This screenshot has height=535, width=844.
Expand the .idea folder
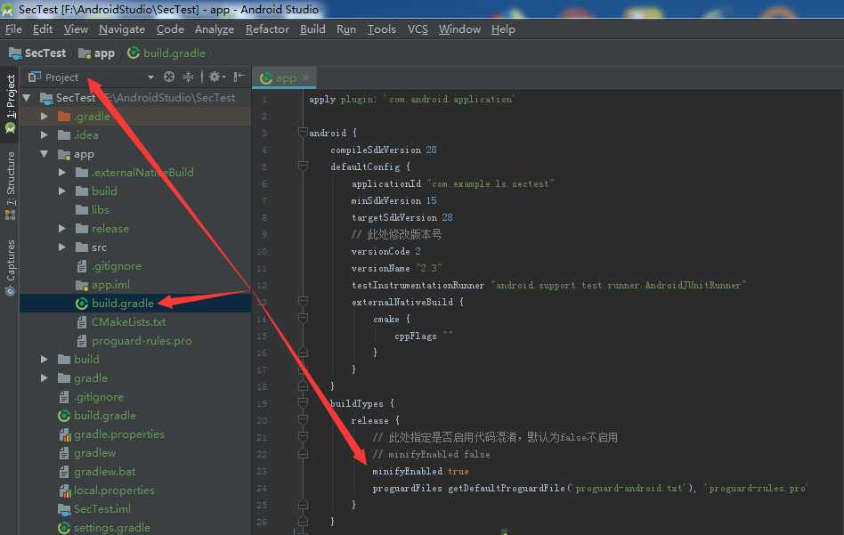[x=45, y=135]
